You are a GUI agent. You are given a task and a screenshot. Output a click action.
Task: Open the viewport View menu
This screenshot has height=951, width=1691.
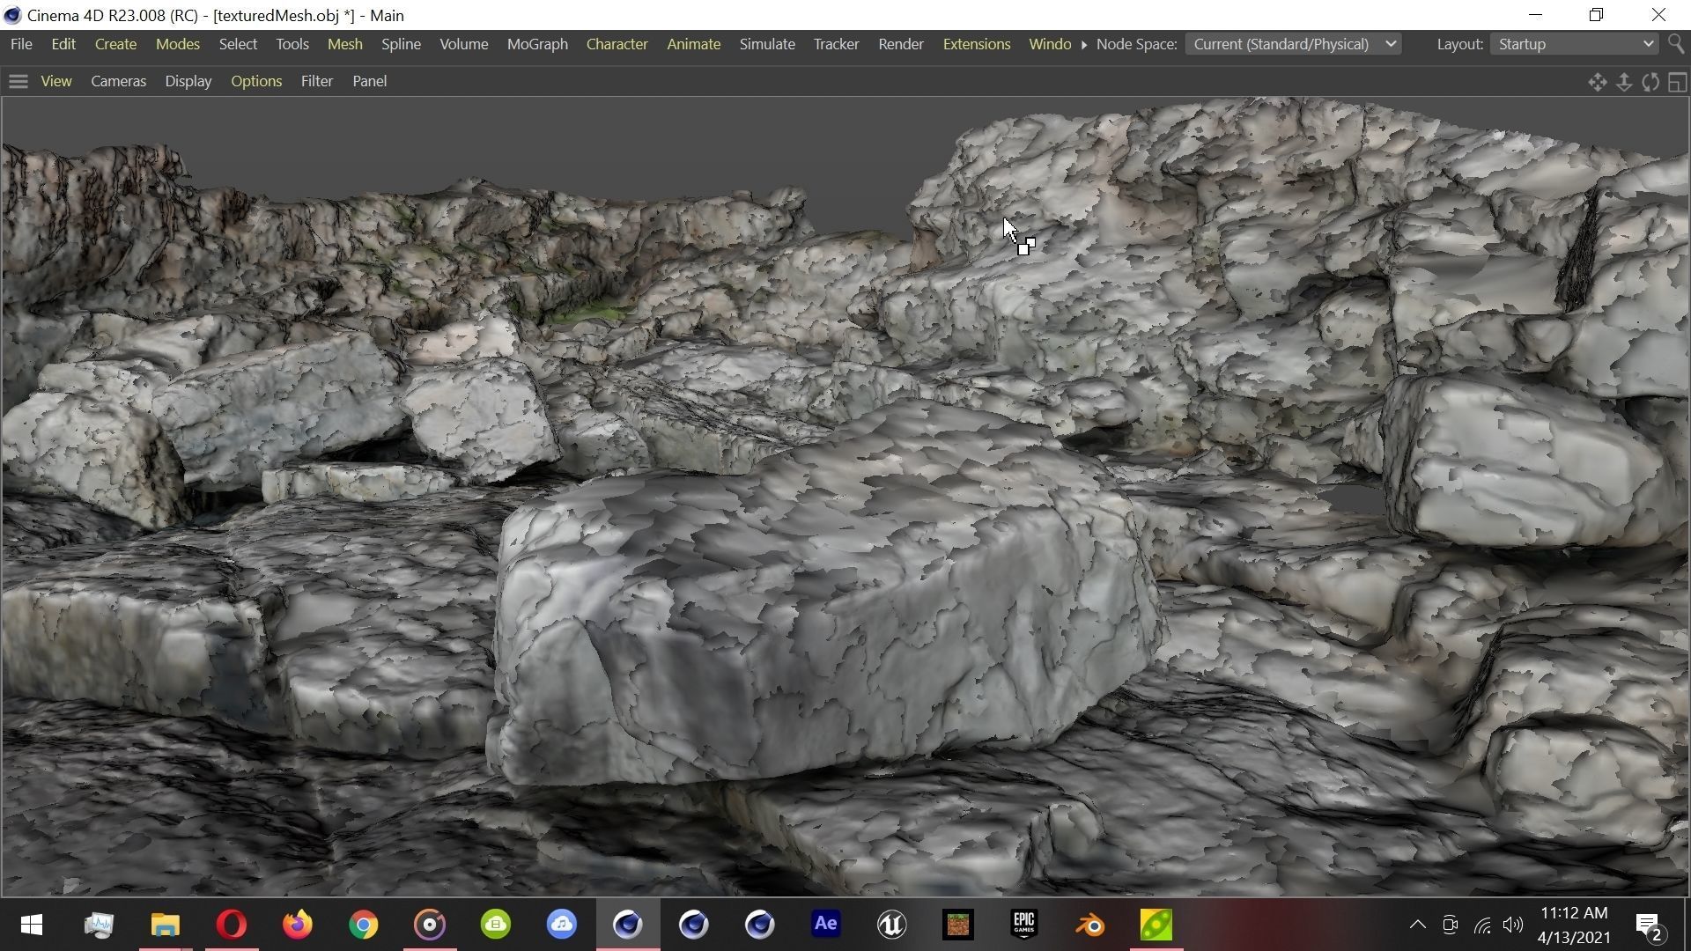[56, 81]
